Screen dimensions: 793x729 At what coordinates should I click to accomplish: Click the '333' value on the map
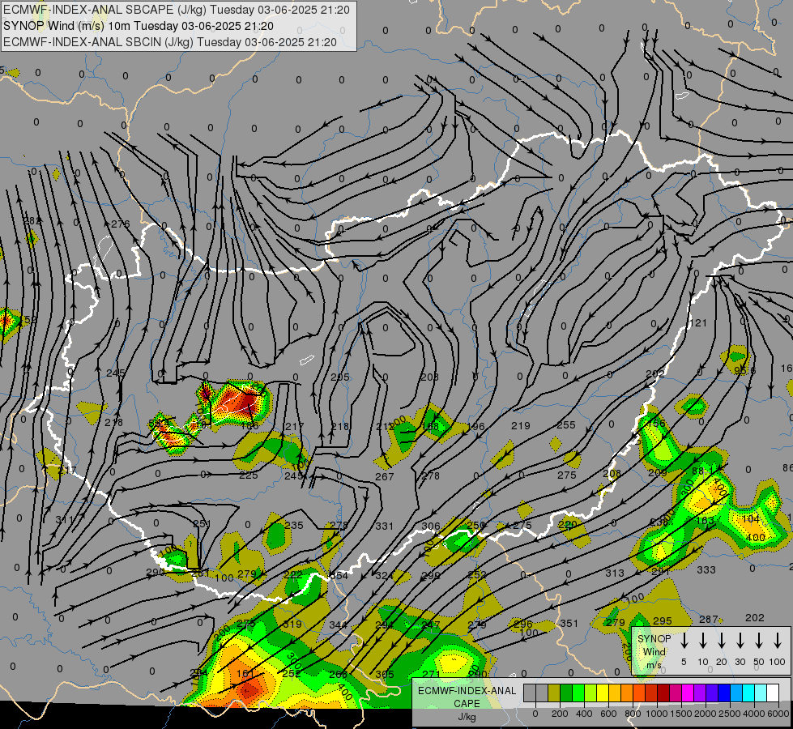tap(706, 569)
